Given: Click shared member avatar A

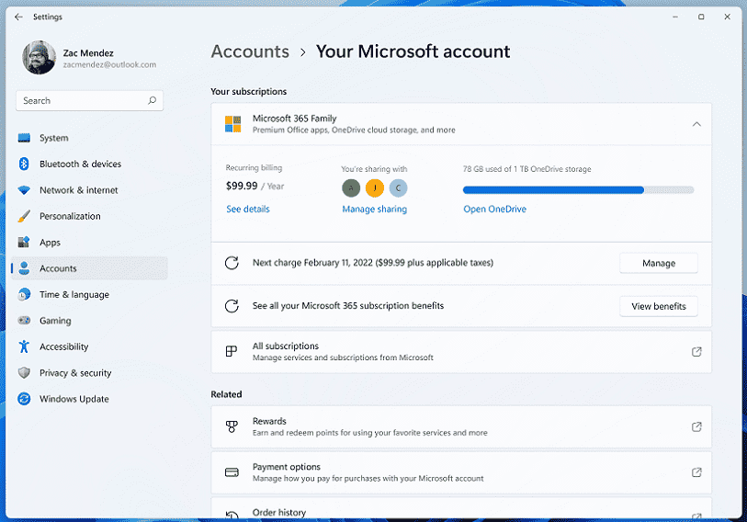Looking at the screenshot, I should (351, 187).
